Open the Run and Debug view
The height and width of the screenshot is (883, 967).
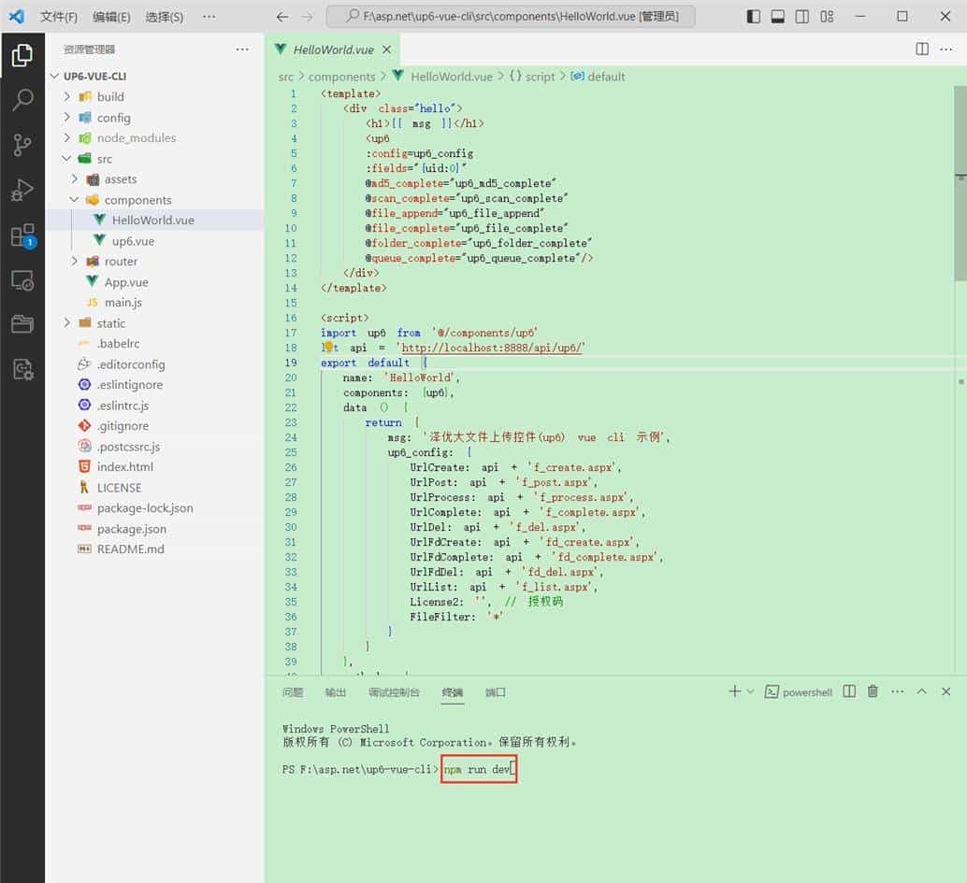tap(22, 191)
